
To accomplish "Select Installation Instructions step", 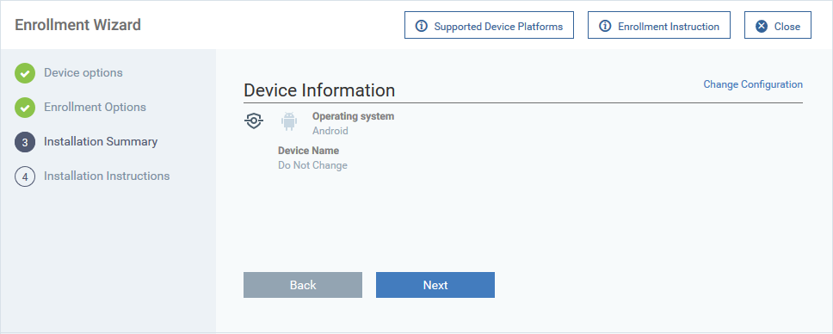I will click(x=107, y=176).
